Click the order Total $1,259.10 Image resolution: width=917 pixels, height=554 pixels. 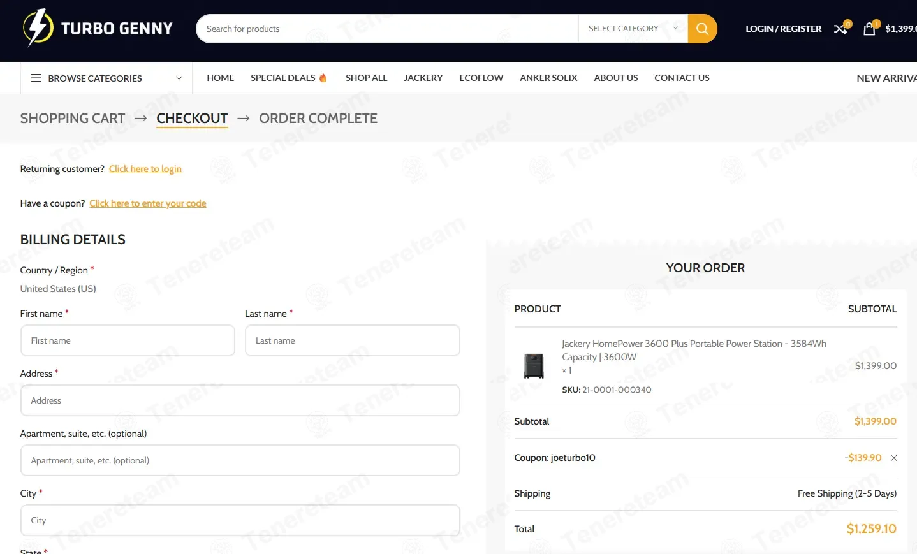[x=871, y=528]
